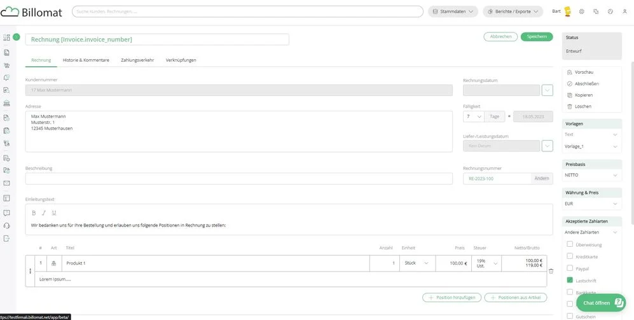
Task: Expand the Vorlage_1 dropdown
Action: click(x=591, y=146)
